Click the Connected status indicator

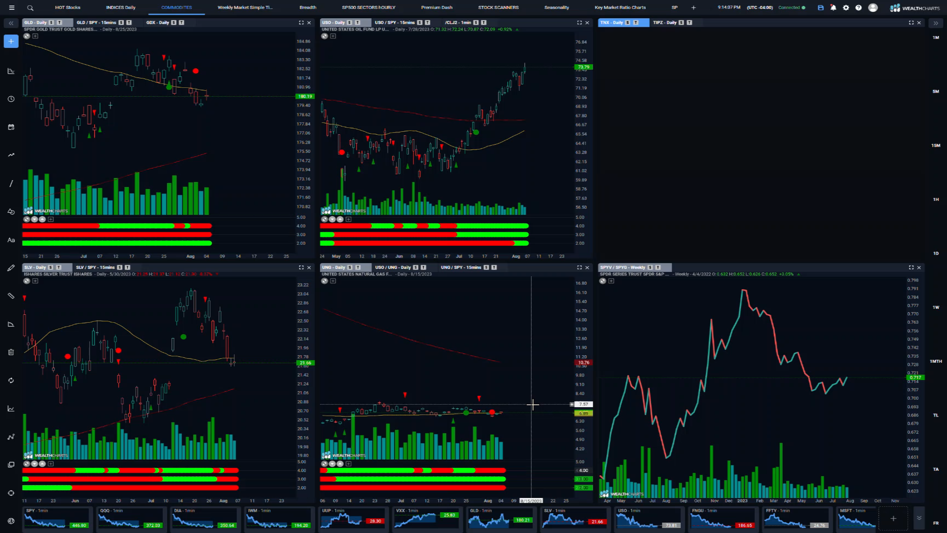click(792, 7)
